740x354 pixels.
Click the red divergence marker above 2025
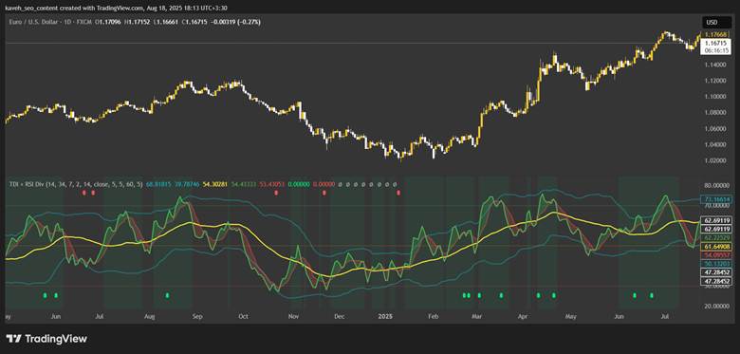point(398,193)
